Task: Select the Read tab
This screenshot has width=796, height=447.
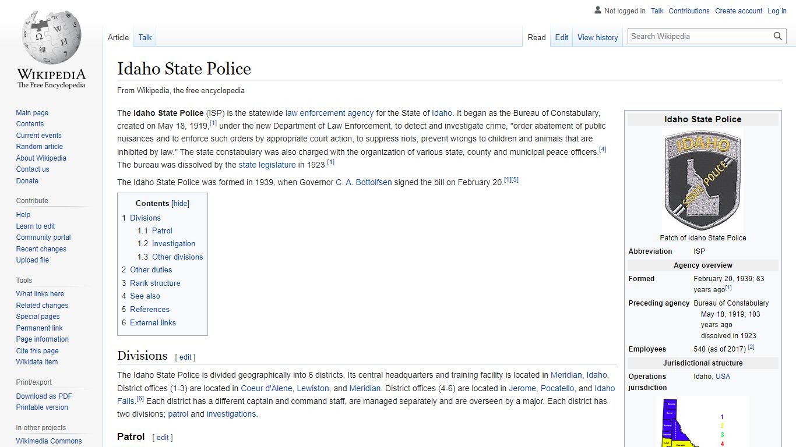Action: click(537, 37)
